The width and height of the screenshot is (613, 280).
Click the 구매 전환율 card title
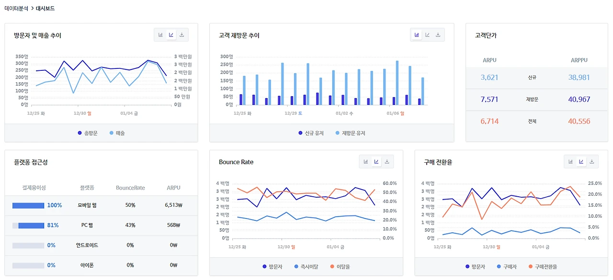point(438,162)
